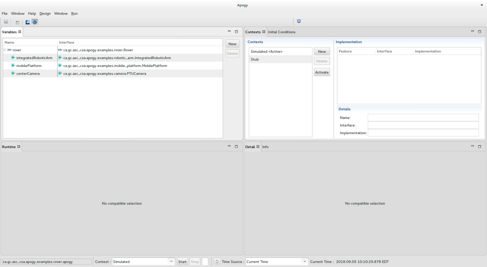
Task: Click Interface column header in Variables table
Action: point(140,42)
